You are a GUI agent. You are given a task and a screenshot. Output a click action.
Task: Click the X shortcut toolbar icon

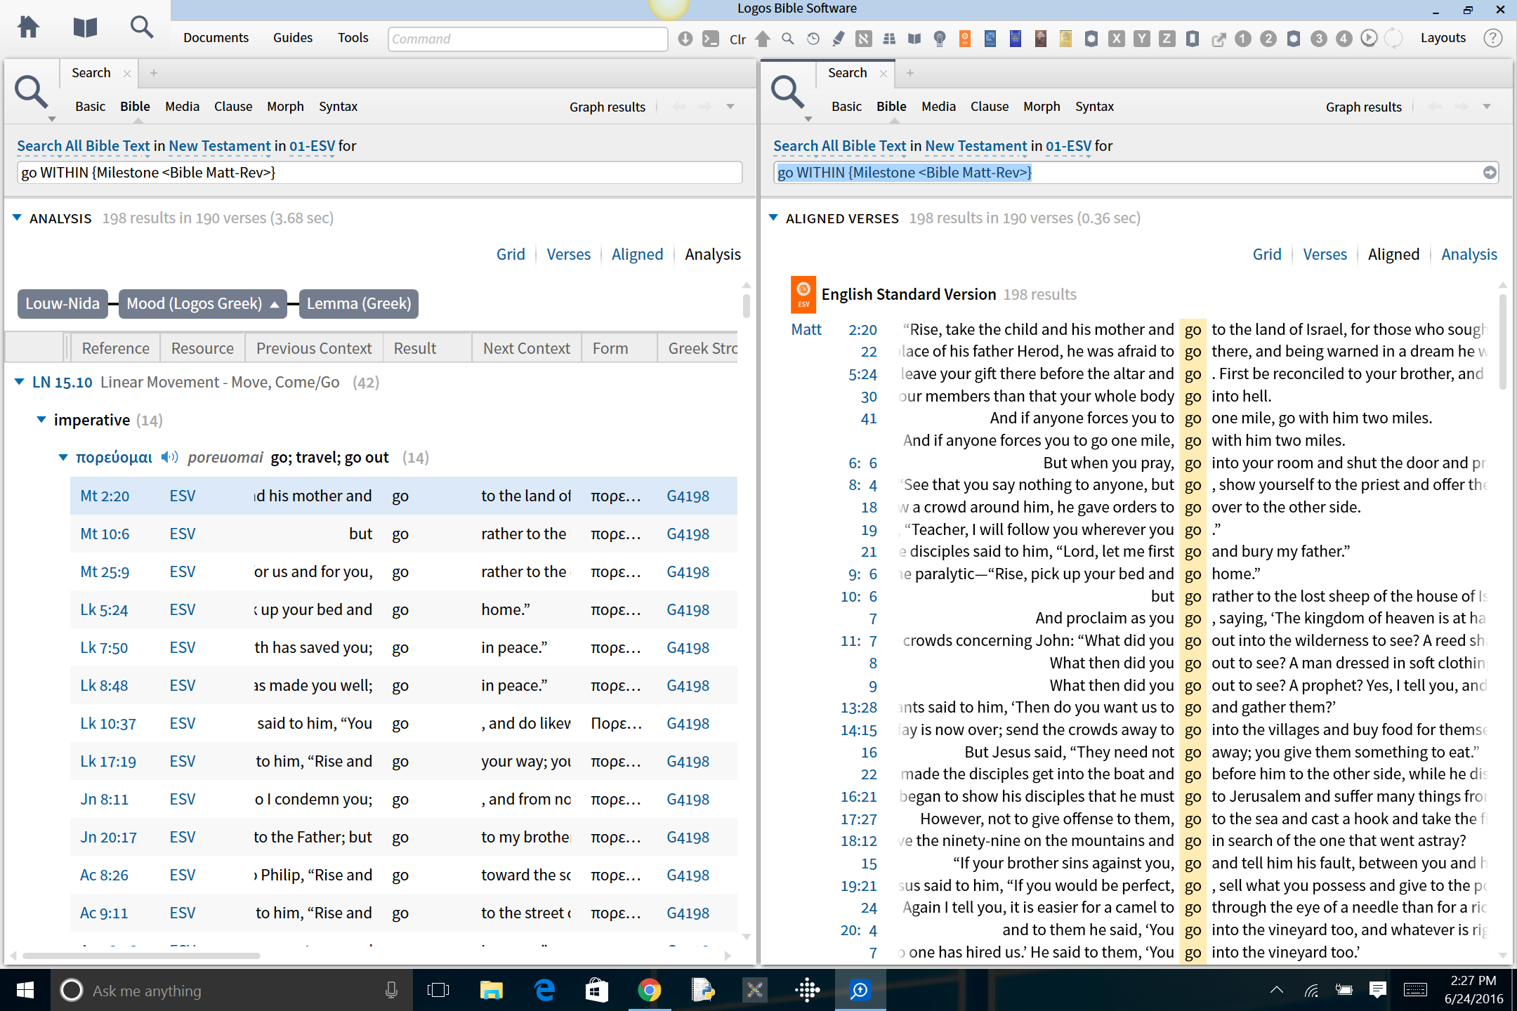click(x=1117, y=39)
